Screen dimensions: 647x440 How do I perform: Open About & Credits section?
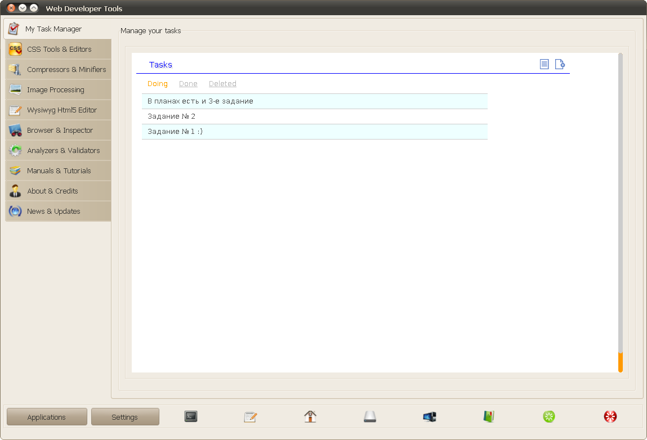(x=58, y=191)
